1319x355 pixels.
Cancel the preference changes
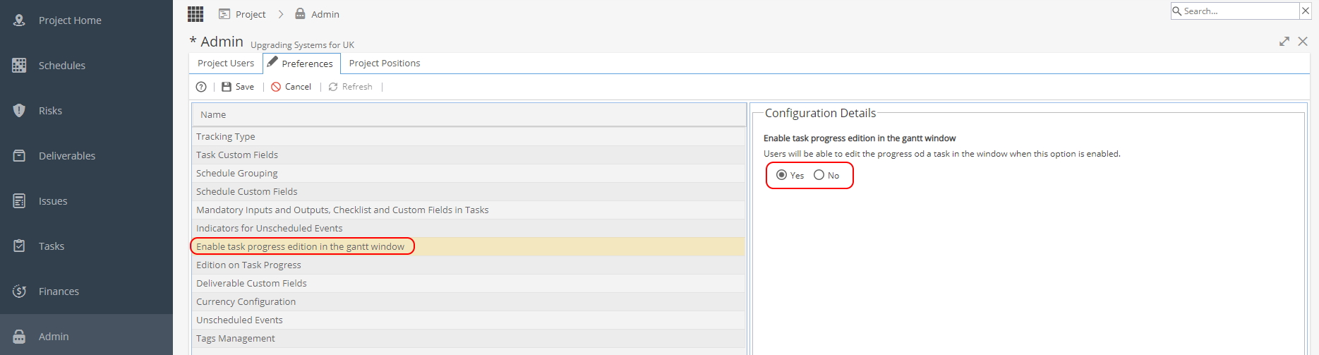(x=291, y=87)
